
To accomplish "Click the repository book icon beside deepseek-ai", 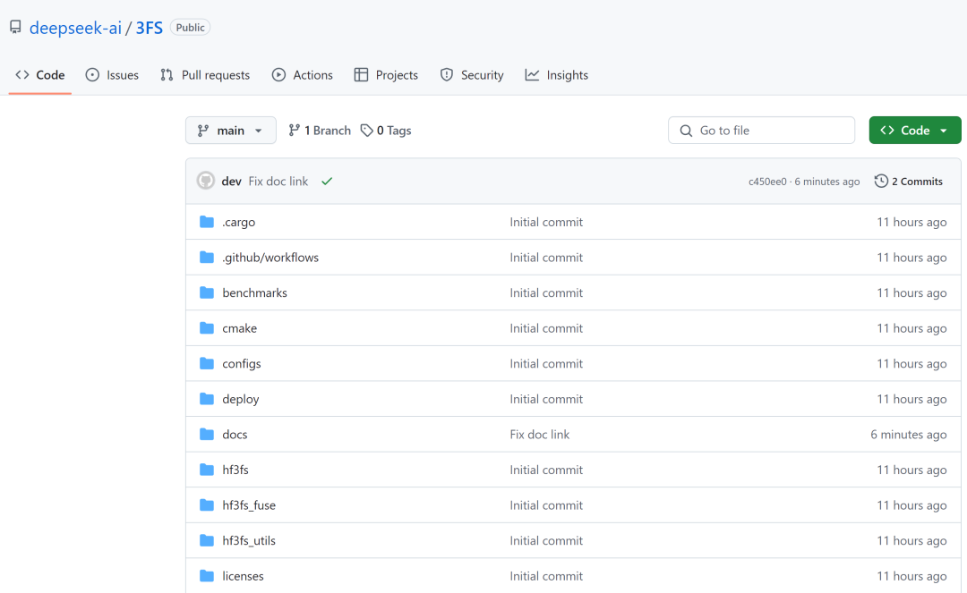I will tap(15, 27).
